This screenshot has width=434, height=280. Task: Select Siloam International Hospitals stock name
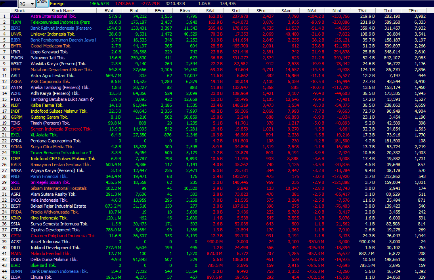tap(59, 188)
